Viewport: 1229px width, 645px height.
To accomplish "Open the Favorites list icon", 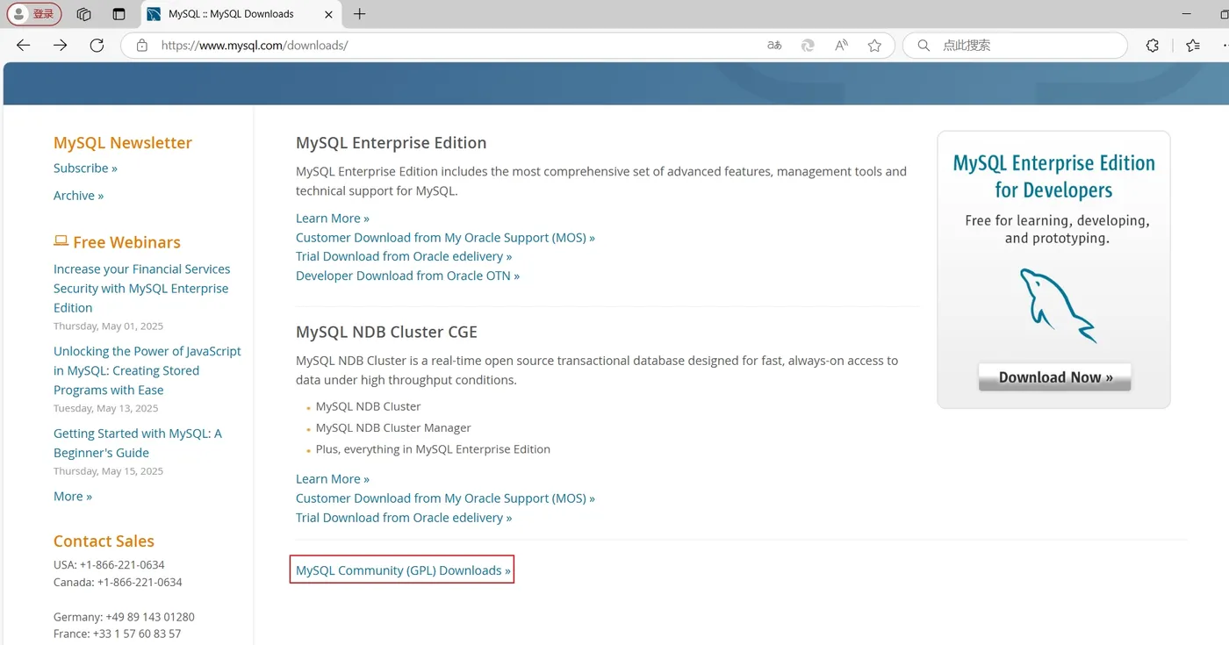I will click(x=1192, y=46).
